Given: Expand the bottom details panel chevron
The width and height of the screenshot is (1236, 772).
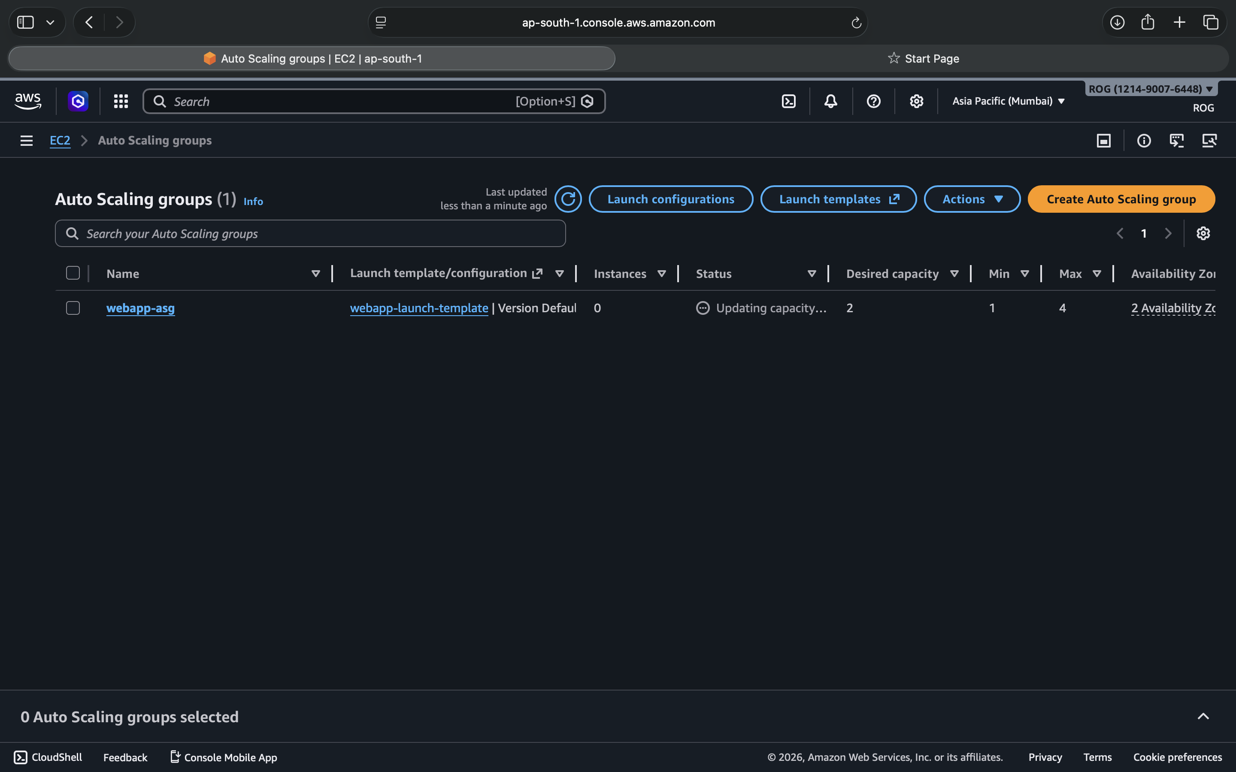Looking at the screenshot, I should [1203, 716].
